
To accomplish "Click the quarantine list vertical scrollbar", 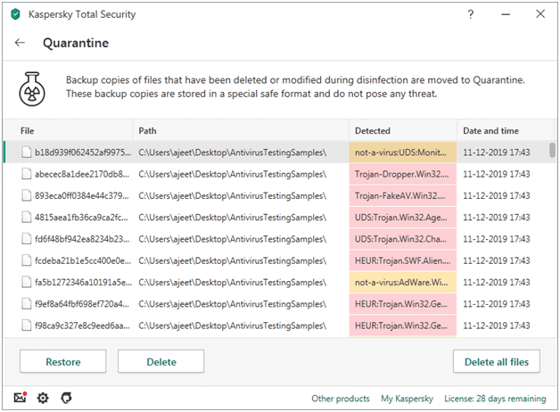I will click(x=552, y=150).
